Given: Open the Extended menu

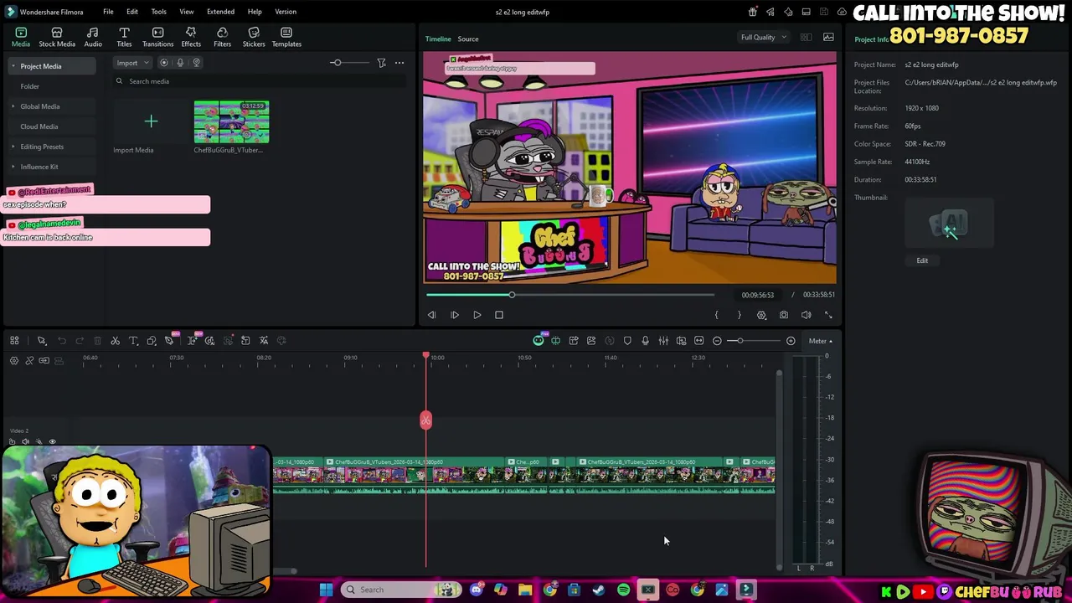Looking at the screenshot, I should (x=221, y=12).
